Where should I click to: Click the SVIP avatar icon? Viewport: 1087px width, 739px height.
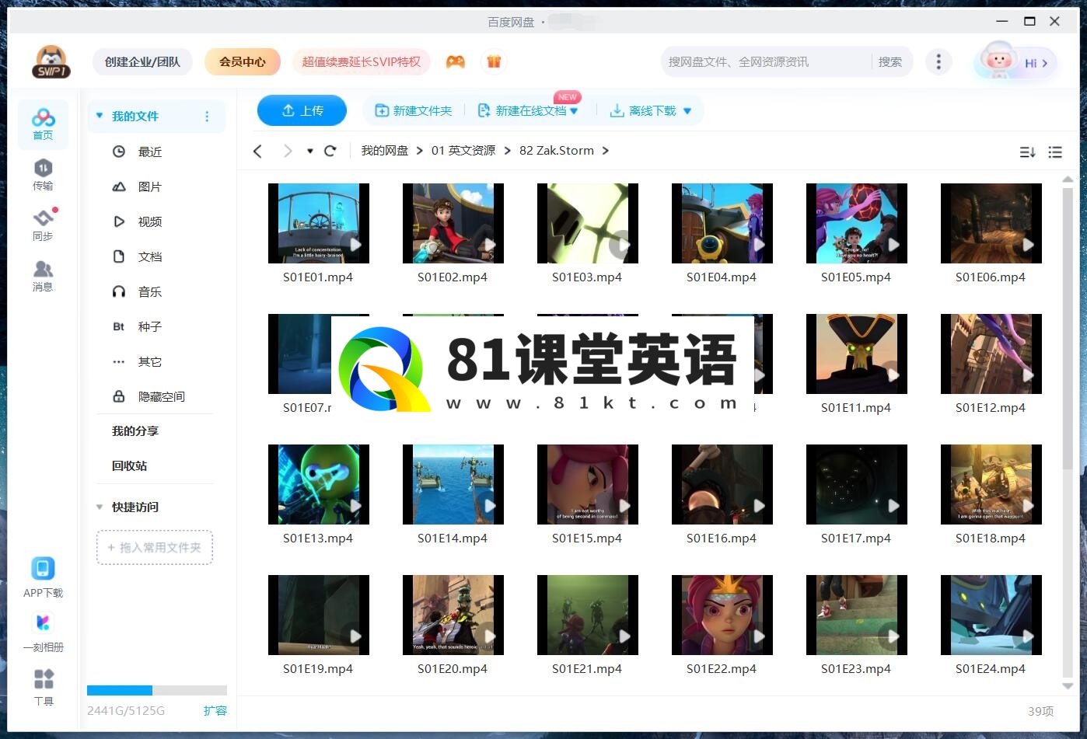(52, 62)
